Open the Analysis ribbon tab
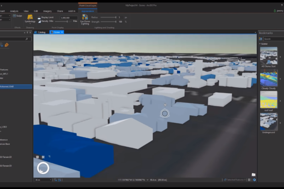 pos(14,11)
